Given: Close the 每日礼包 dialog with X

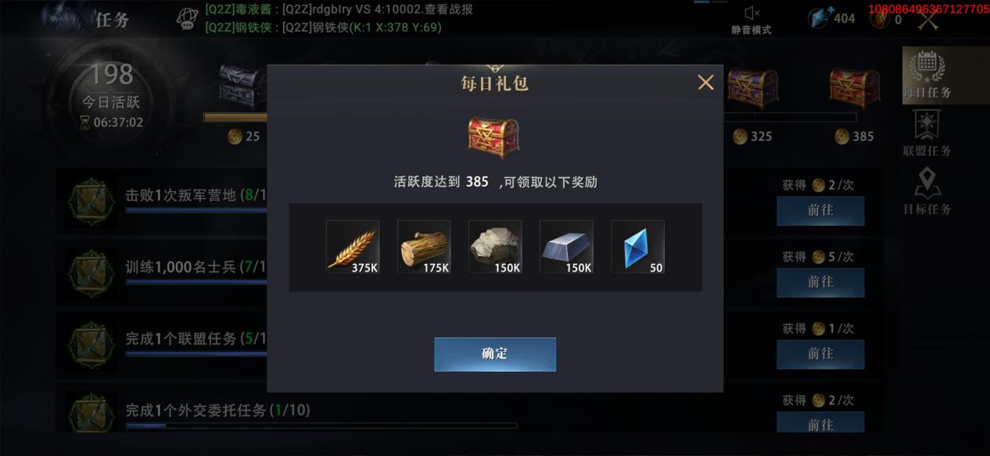Looking at the screenshot, I should pyautogui.click(x=705, y=82).
